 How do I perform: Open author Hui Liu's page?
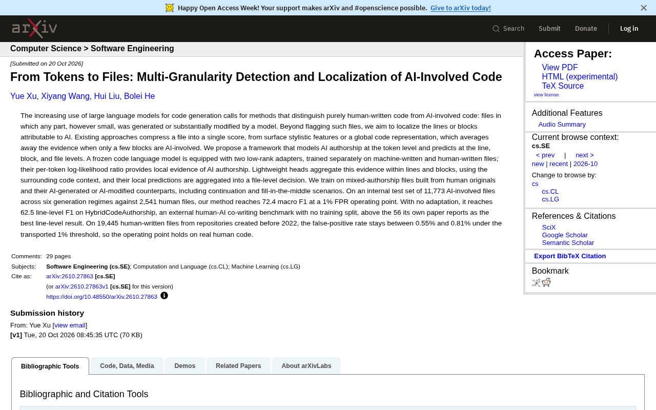pos(107,96)
